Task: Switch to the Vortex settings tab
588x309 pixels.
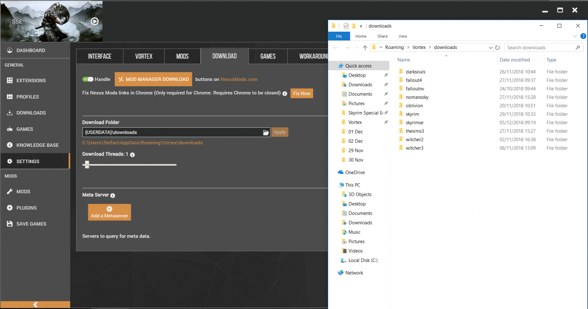Action: (144, 56)
